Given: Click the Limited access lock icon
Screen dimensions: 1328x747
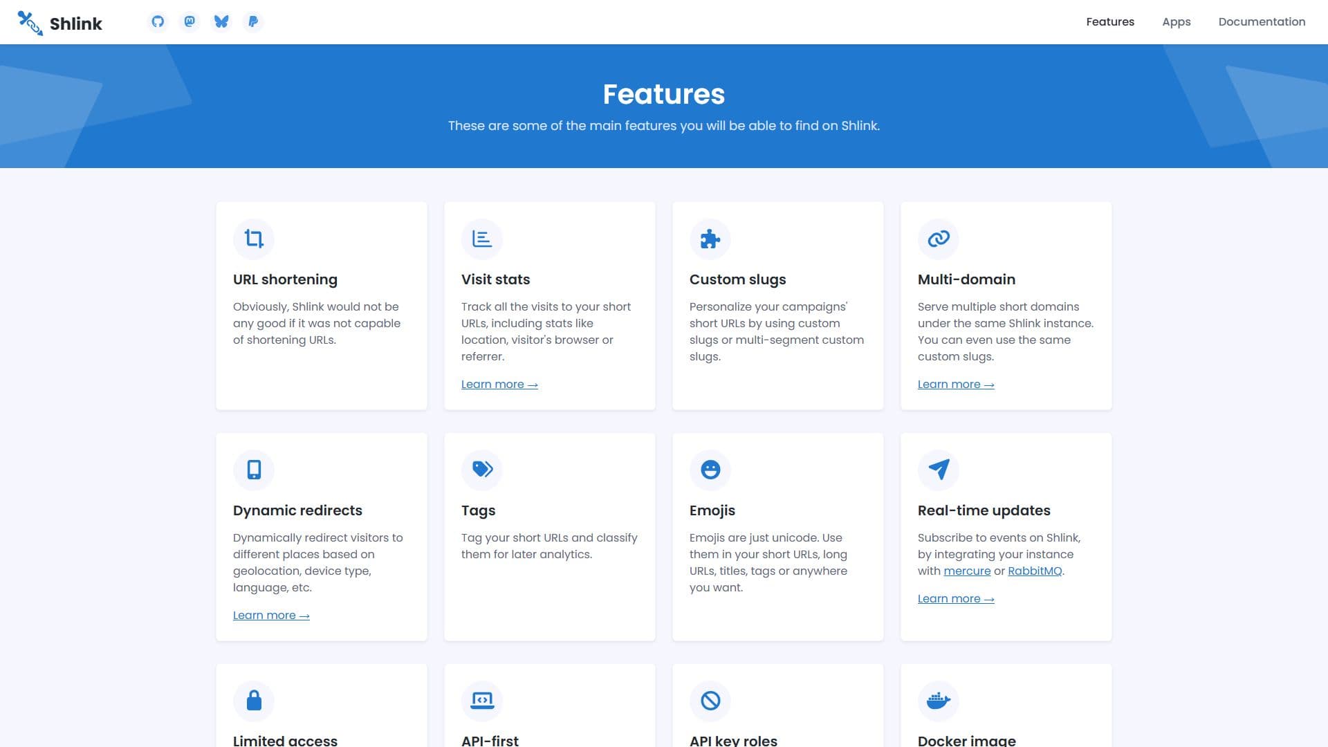Looking at the screenshot, I should pyautogui.click(x=254, y=701).
